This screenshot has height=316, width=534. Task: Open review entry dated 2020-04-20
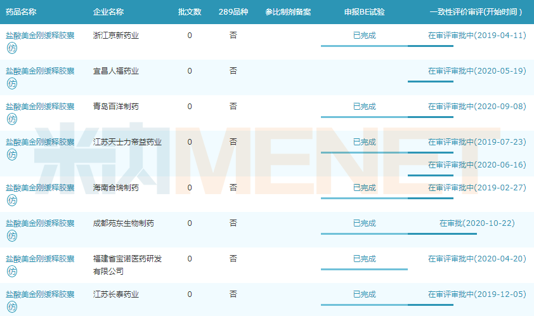tap(477, 259)
